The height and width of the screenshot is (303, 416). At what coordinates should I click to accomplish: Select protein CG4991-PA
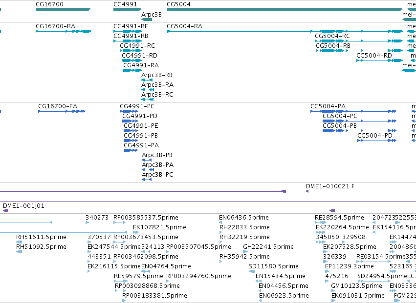[131, 150]
